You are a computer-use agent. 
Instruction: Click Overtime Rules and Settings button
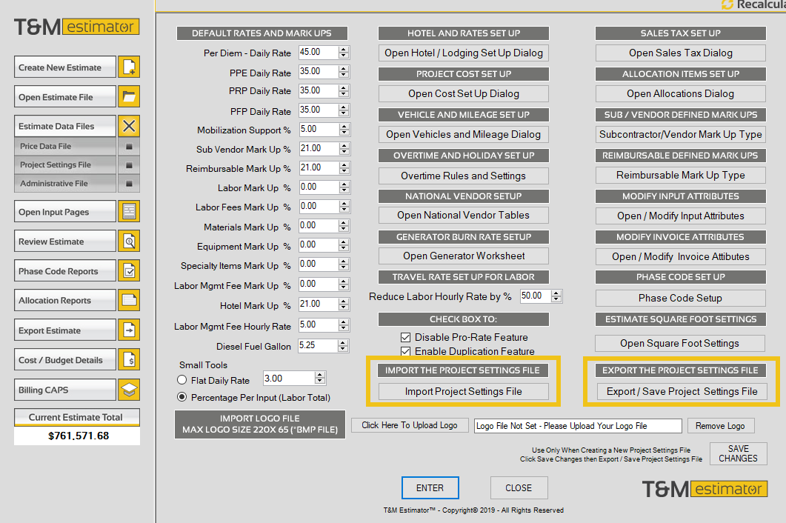(x=464, y=176)
